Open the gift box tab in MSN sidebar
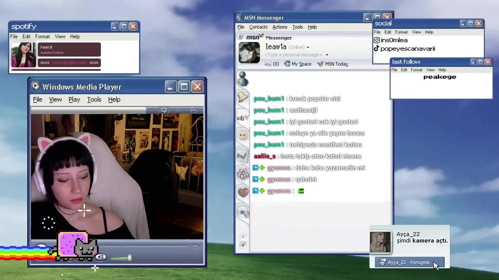The image size is (499, 280). coord(242,174)
